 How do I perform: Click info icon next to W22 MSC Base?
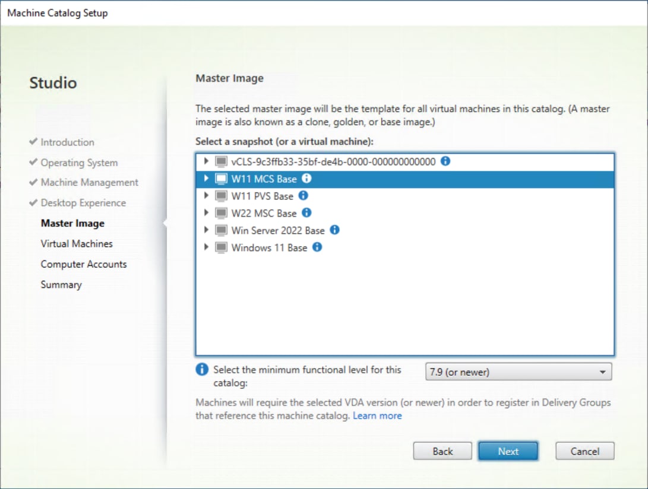(x=306, y=212)
